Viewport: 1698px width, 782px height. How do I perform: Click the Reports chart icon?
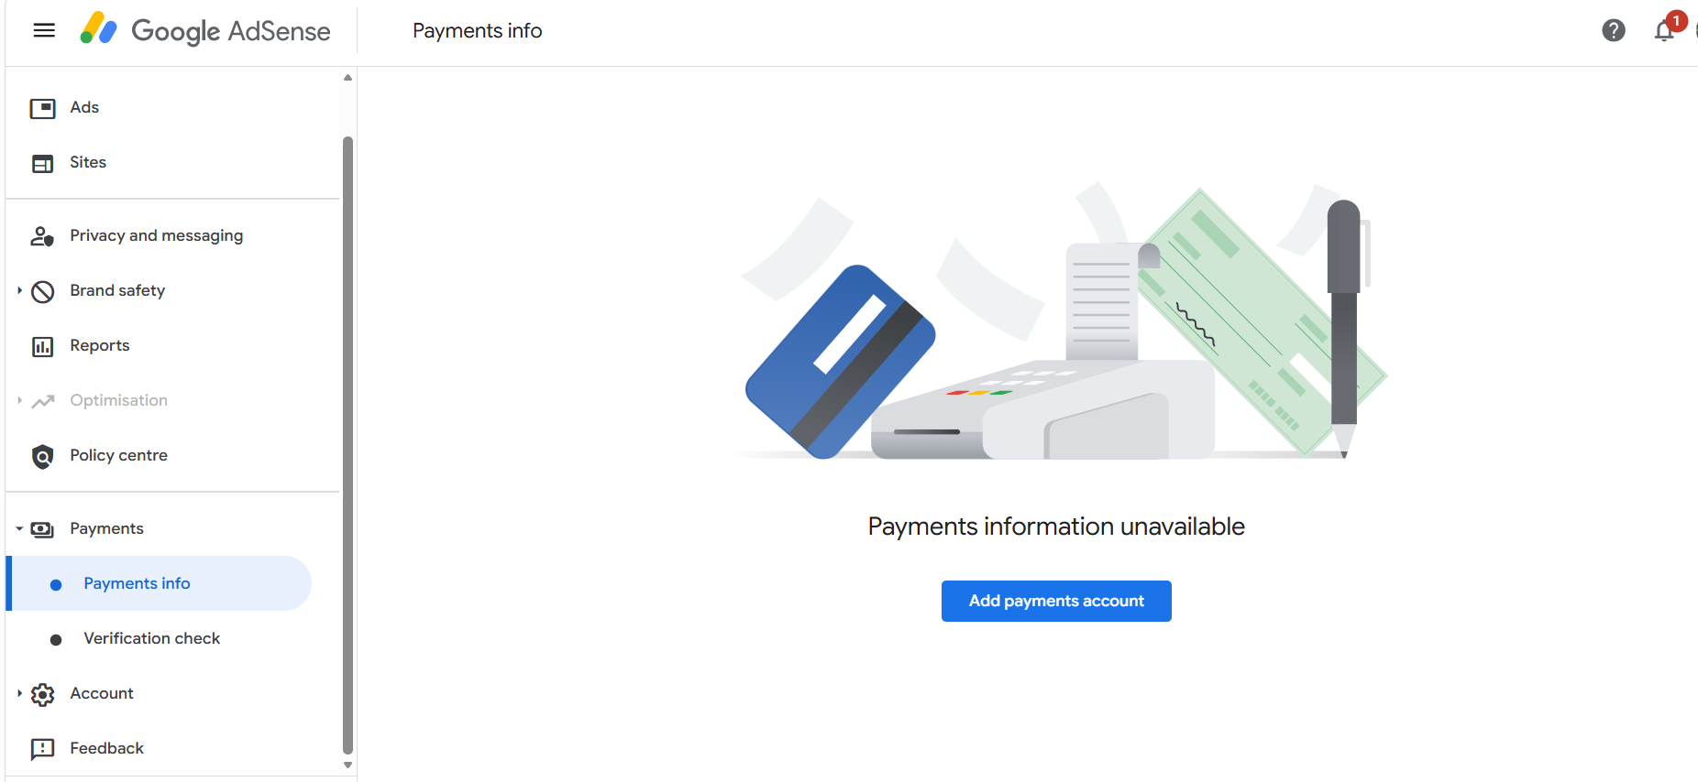(42, 346)
